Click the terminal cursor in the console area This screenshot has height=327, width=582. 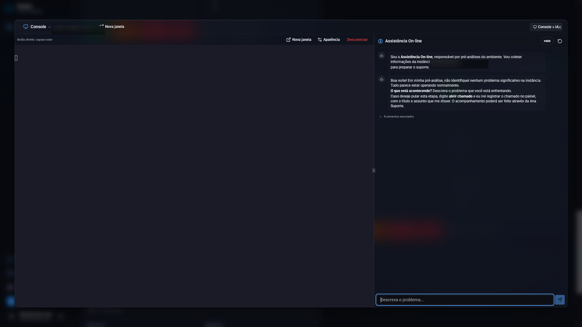coord(16,58)
